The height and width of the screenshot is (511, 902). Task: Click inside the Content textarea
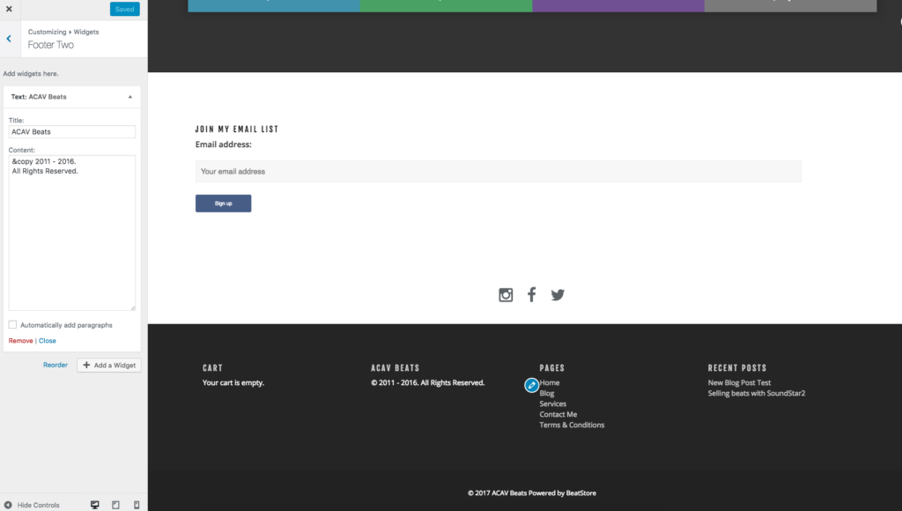[x=72, y=233]
